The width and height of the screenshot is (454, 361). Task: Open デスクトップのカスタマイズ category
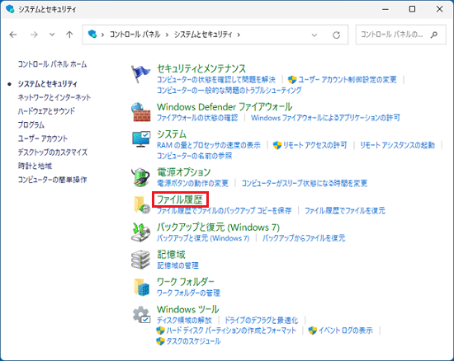[52, 152]
